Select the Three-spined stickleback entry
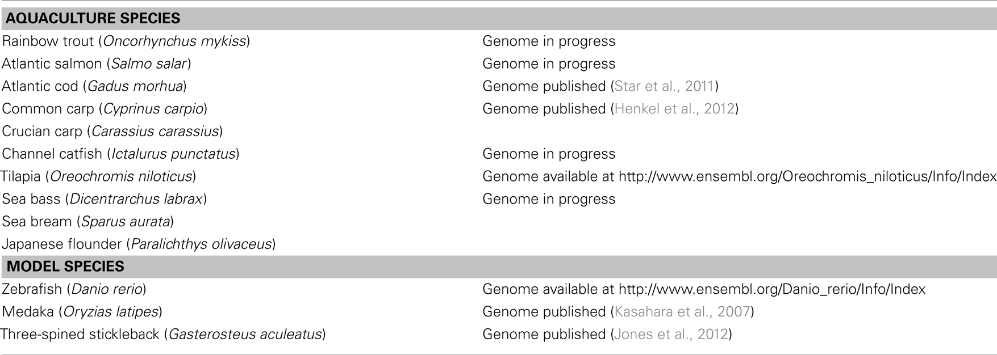This screenshot has height=355, width=997. [x=163, y=335]
